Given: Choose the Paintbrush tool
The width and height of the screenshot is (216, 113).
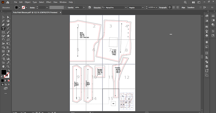Looking at the screenshot, I should click(8, 32).
